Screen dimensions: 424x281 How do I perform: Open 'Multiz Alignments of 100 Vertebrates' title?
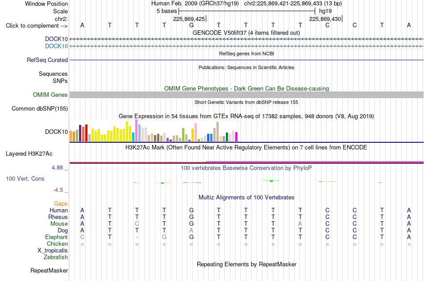246,198
